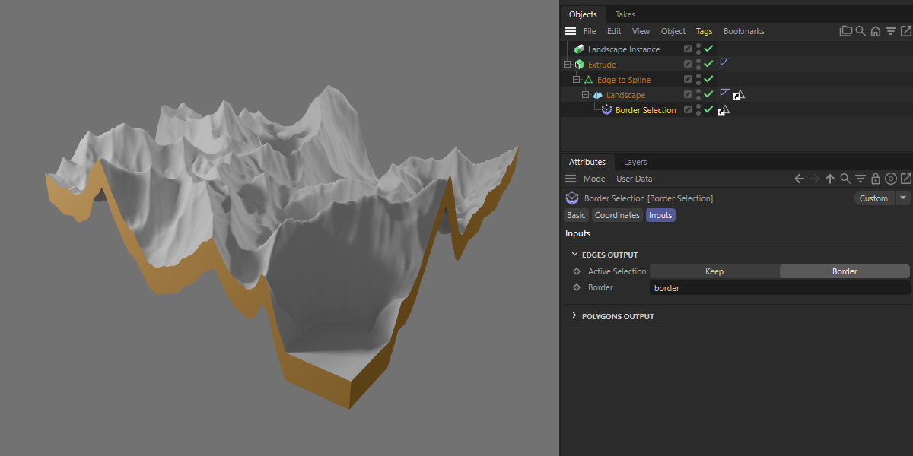
Task: Open the Object menu in Objects manager
Action: tap(673, 31)
